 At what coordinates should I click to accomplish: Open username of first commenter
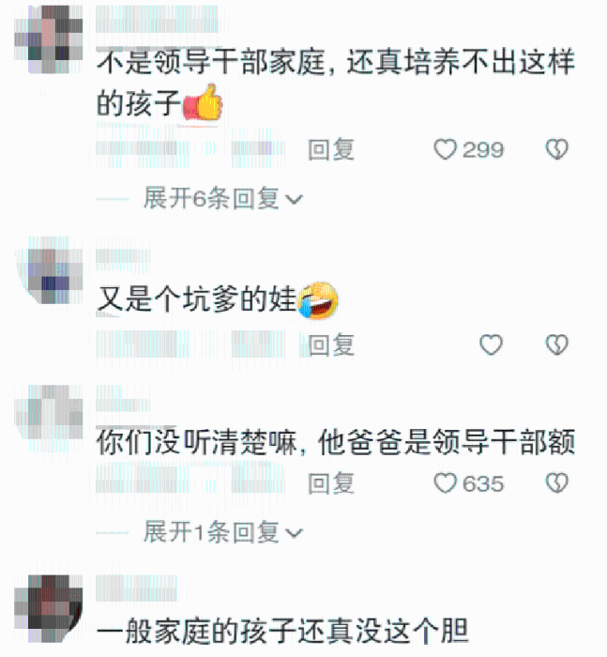click(157, 20)
